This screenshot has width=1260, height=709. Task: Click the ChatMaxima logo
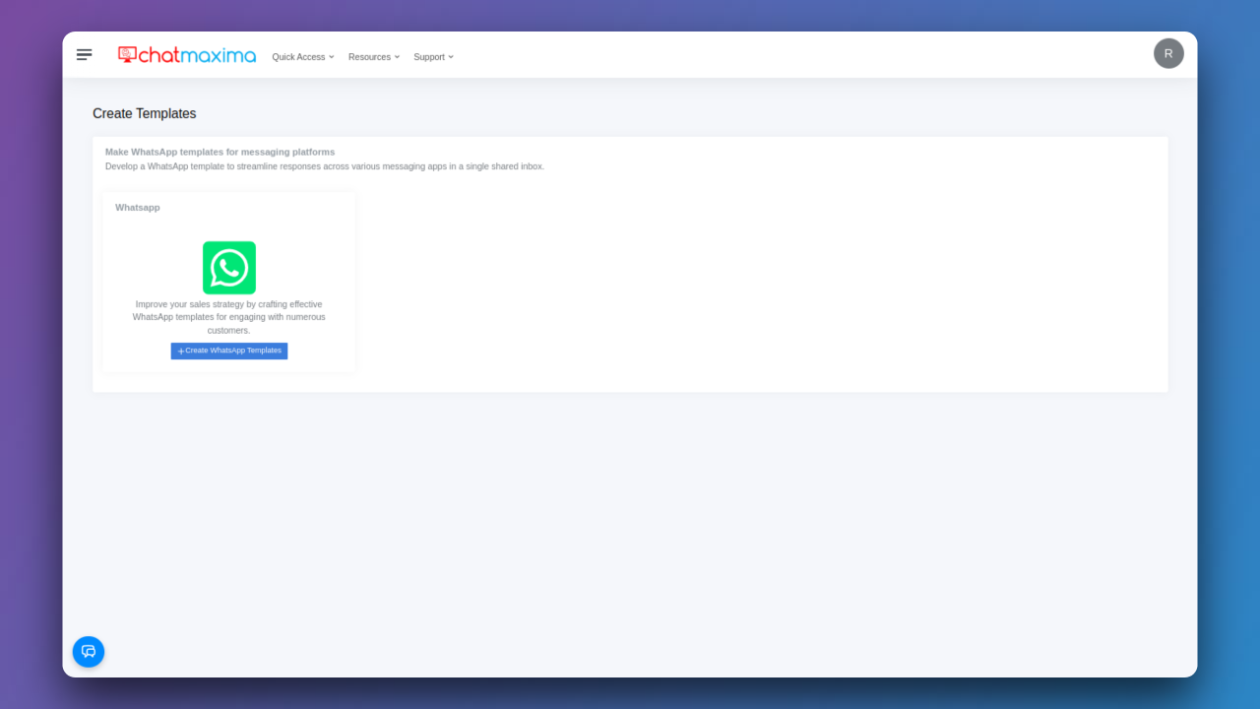pos(187,55)
